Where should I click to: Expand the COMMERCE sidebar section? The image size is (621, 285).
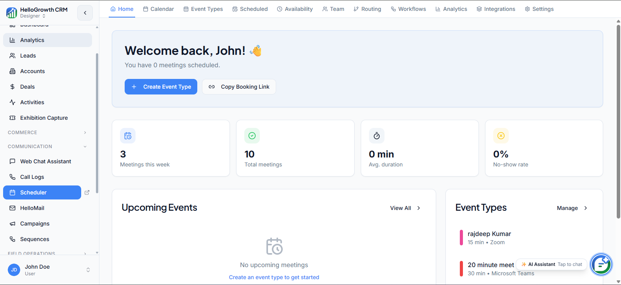pyautogui.click(x=47, y=133)
